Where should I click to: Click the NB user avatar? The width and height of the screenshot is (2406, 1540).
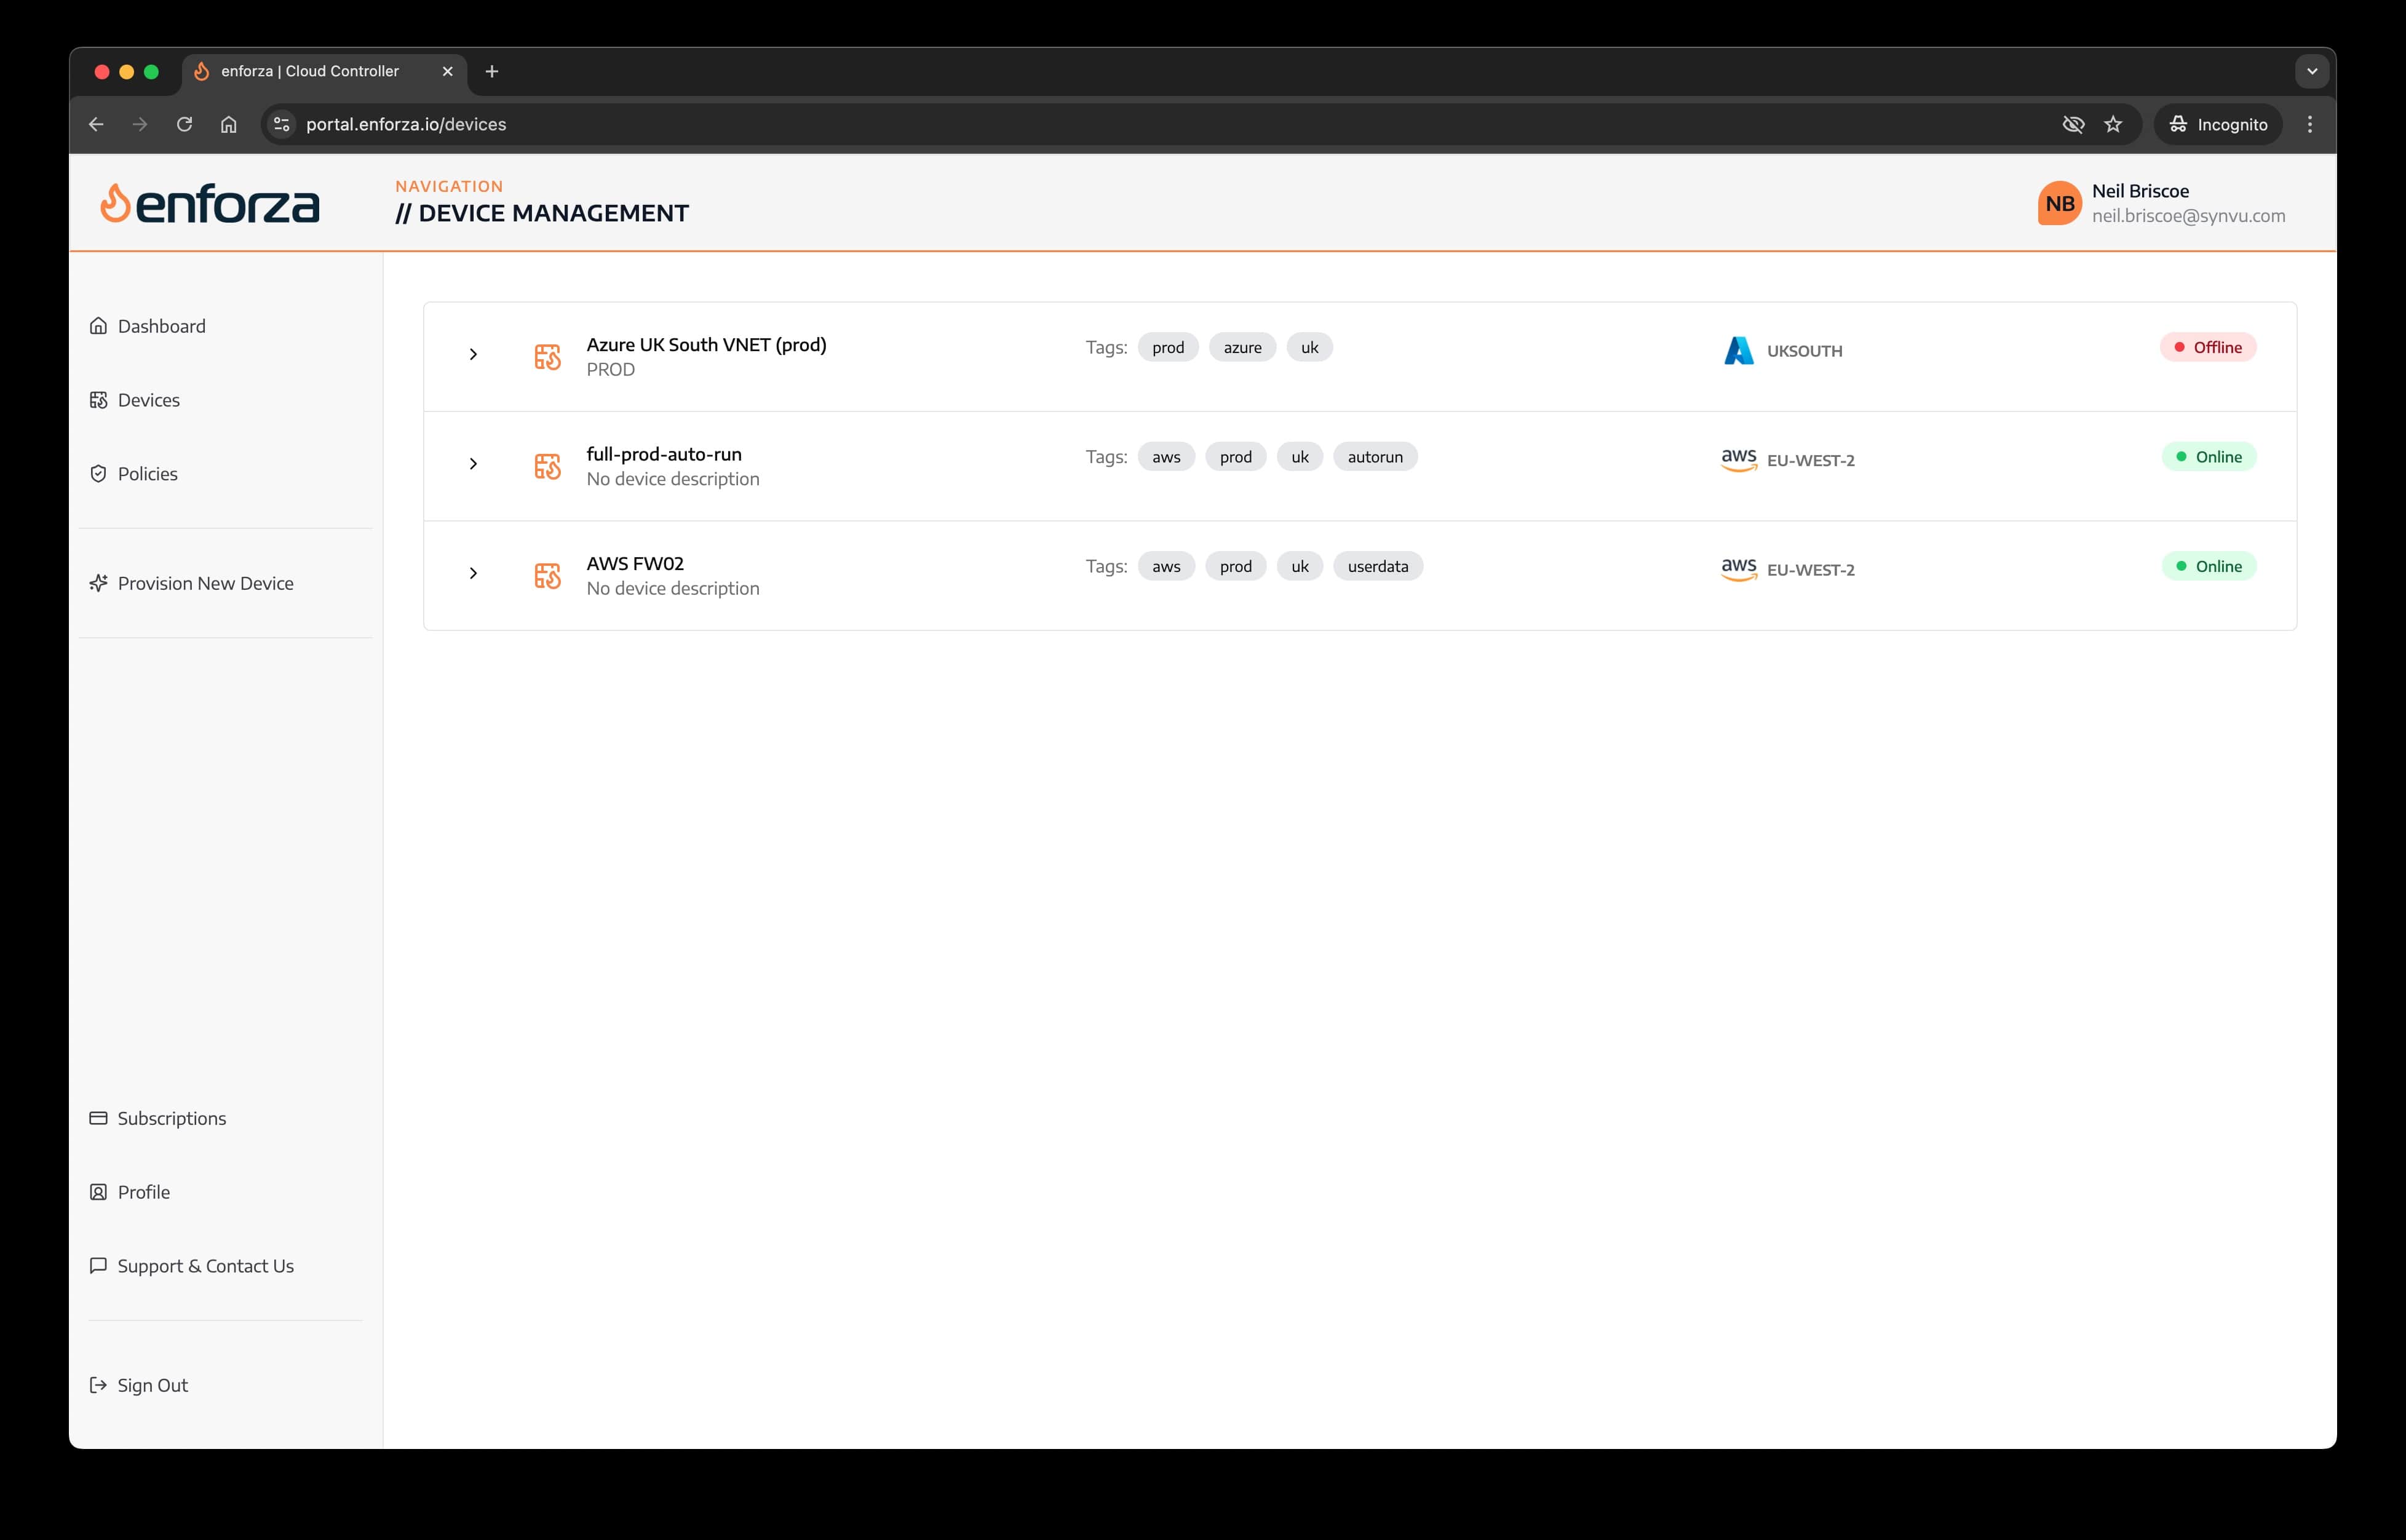tap(2059, 203)
